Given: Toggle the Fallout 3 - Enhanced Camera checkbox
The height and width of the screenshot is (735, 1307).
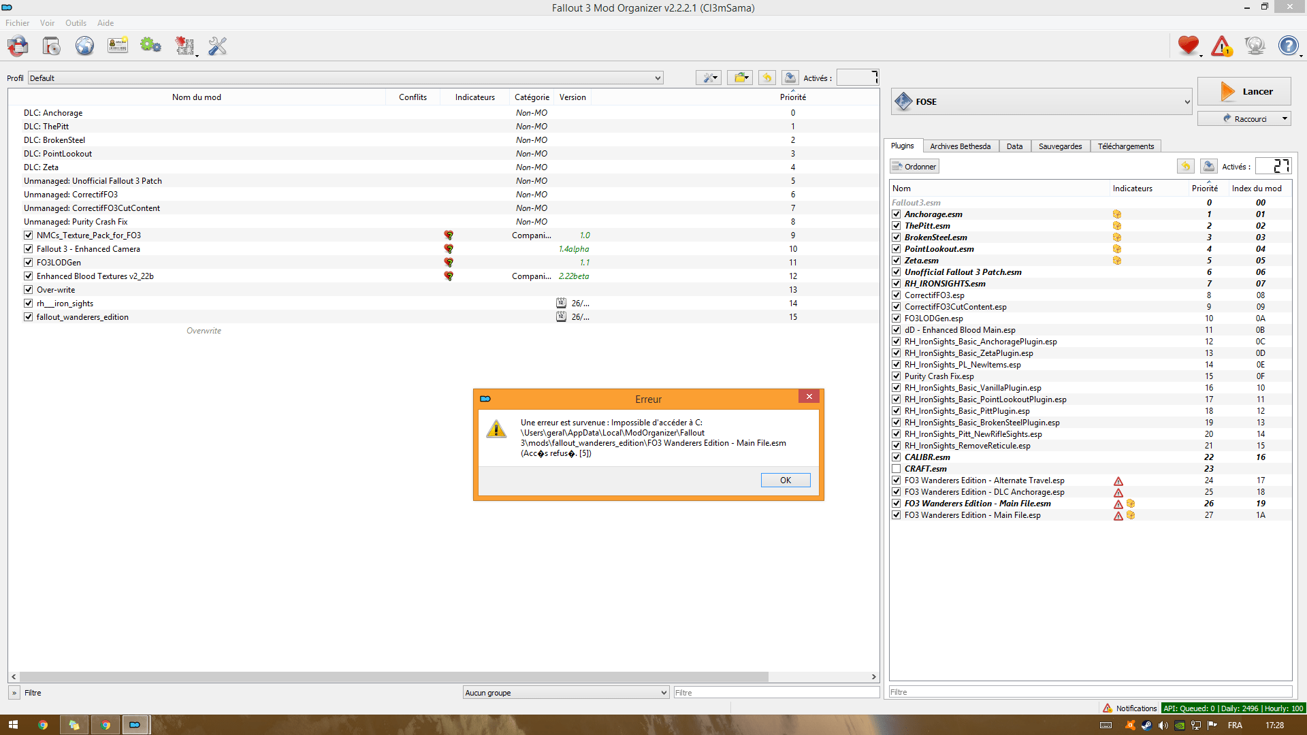Looking at the screenshot, I should pos(29,249).
